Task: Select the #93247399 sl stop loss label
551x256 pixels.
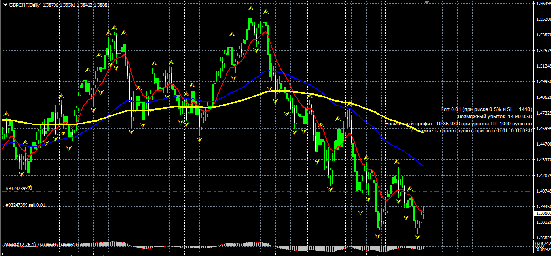Action: 18,189
